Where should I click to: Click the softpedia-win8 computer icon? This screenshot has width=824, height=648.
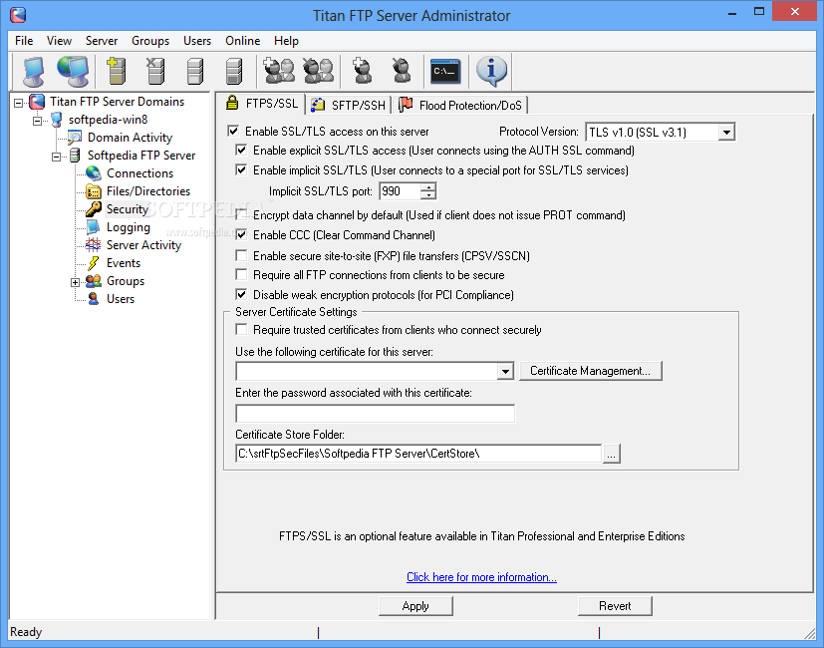click(x=56, y=120)
